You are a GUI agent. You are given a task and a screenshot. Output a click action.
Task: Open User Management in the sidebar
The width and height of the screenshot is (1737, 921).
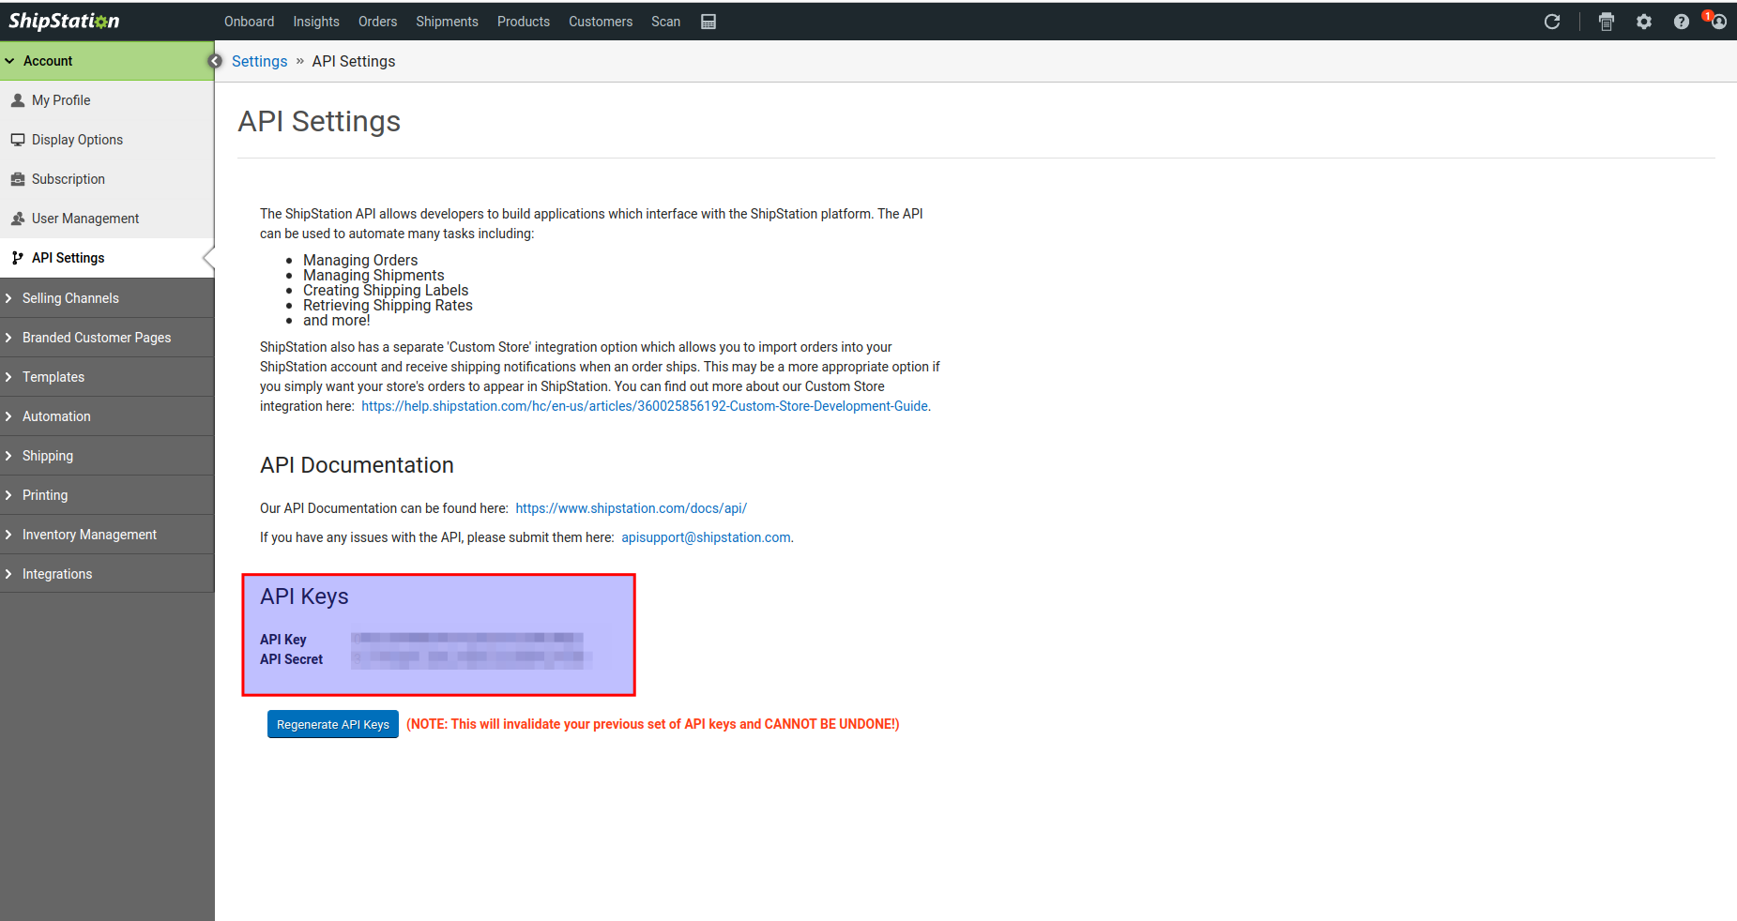[x=107, y=219]
